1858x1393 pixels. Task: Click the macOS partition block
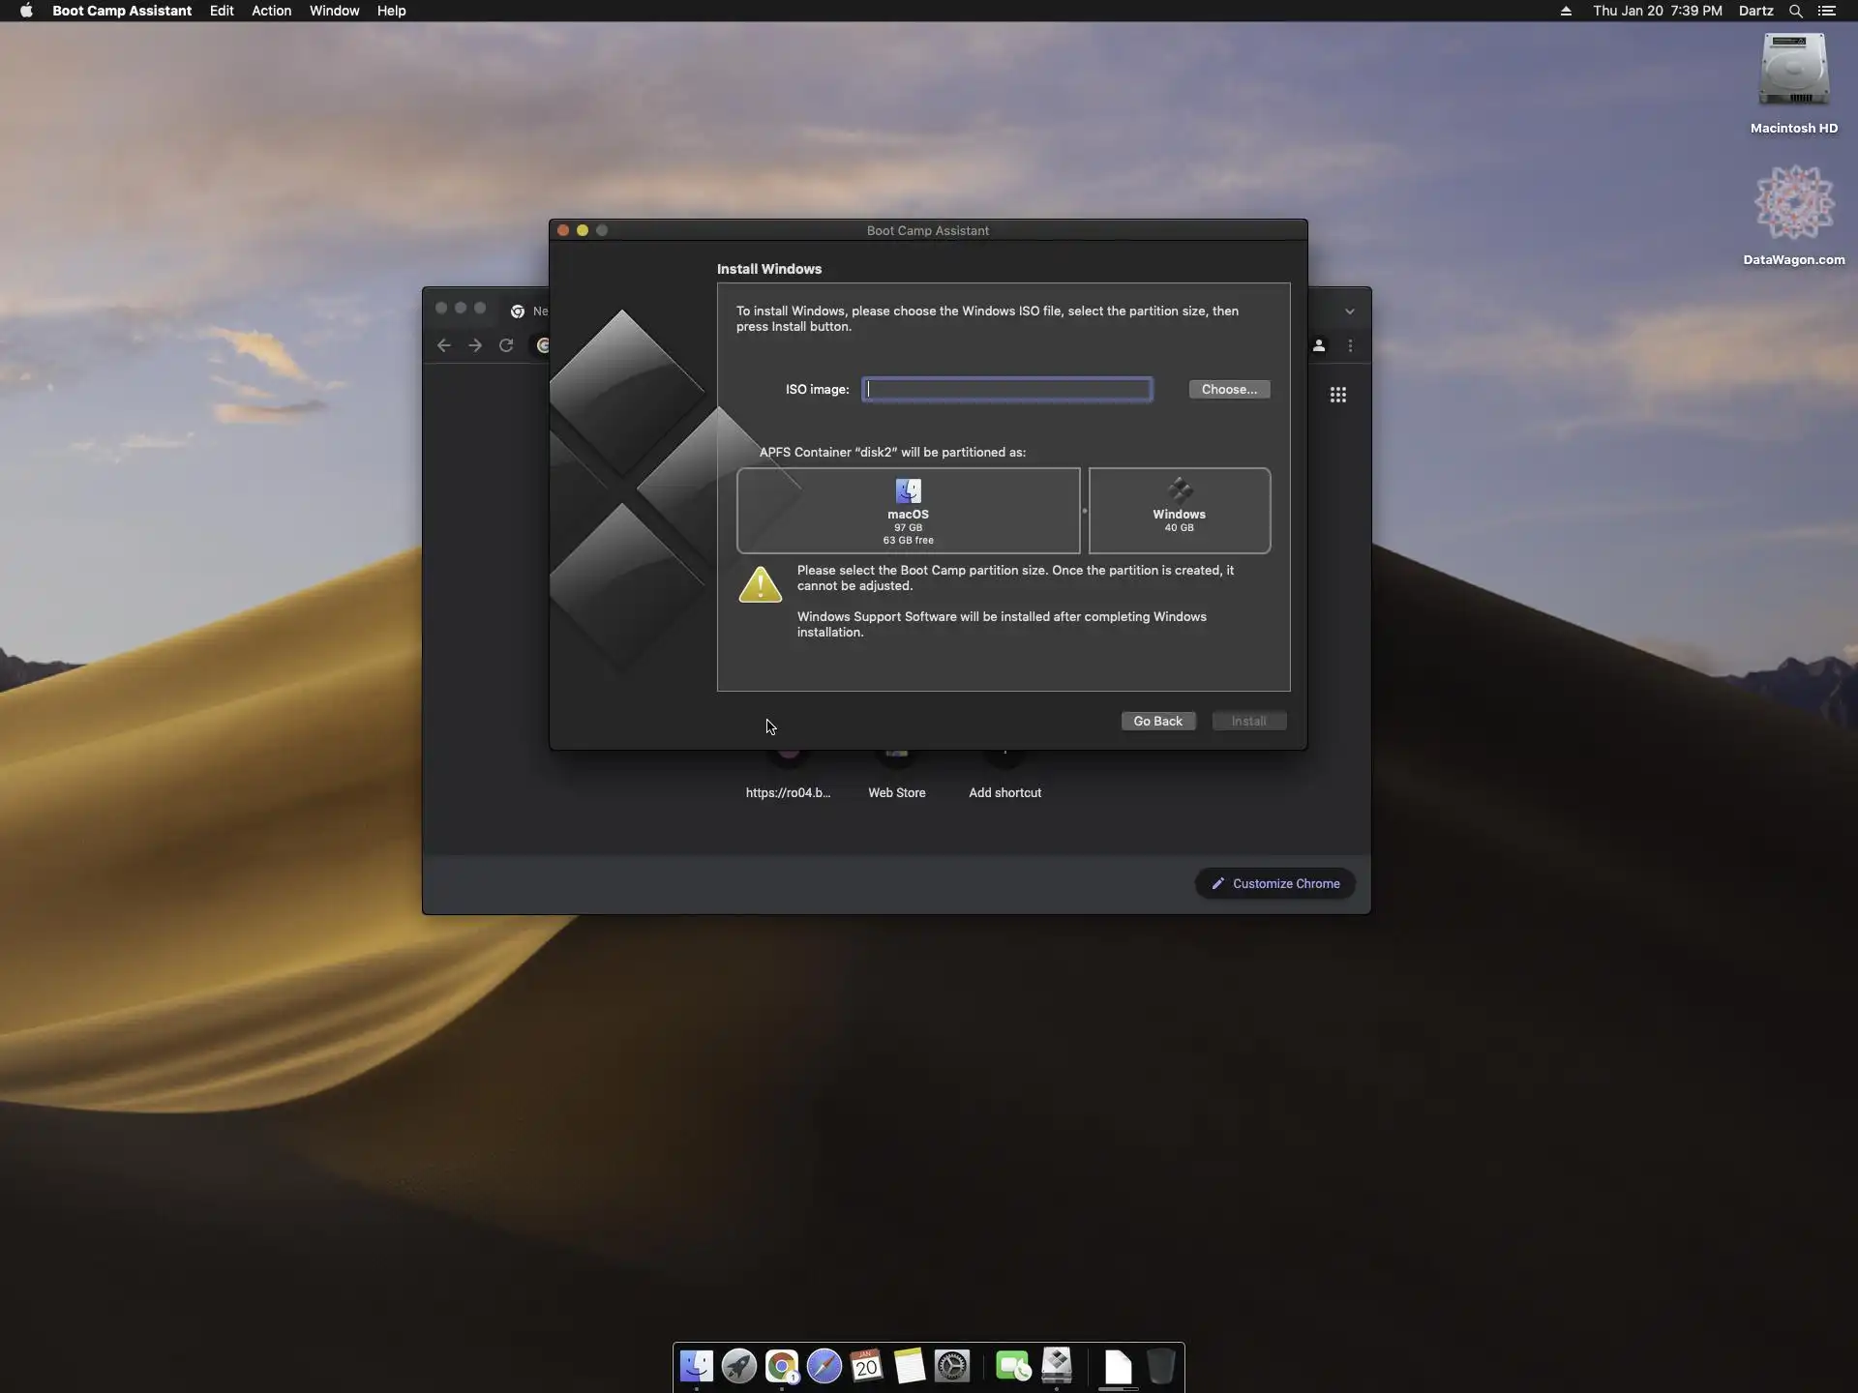point(908,511)
